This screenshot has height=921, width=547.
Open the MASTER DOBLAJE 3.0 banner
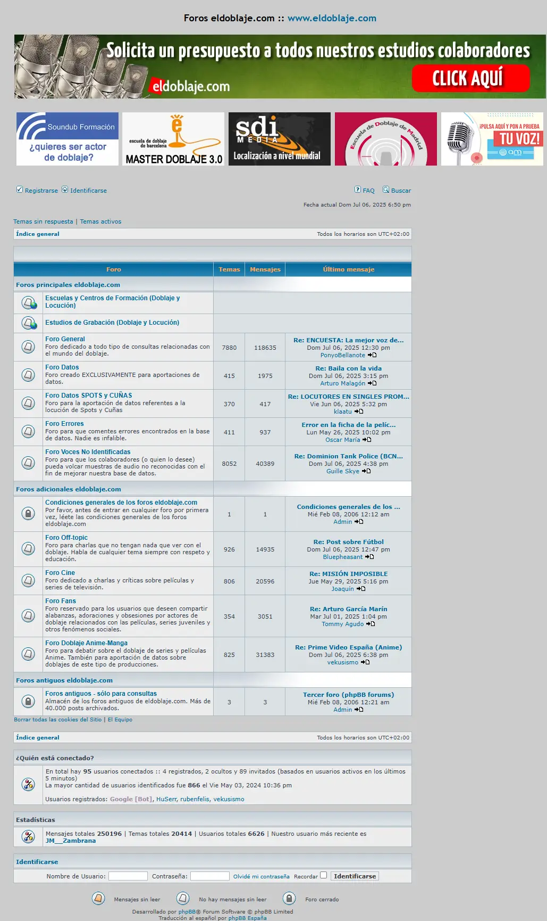point(173,139)
